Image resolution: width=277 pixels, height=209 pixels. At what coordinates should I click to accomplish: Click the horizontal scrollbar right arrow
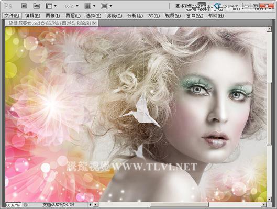click(264, 205)
